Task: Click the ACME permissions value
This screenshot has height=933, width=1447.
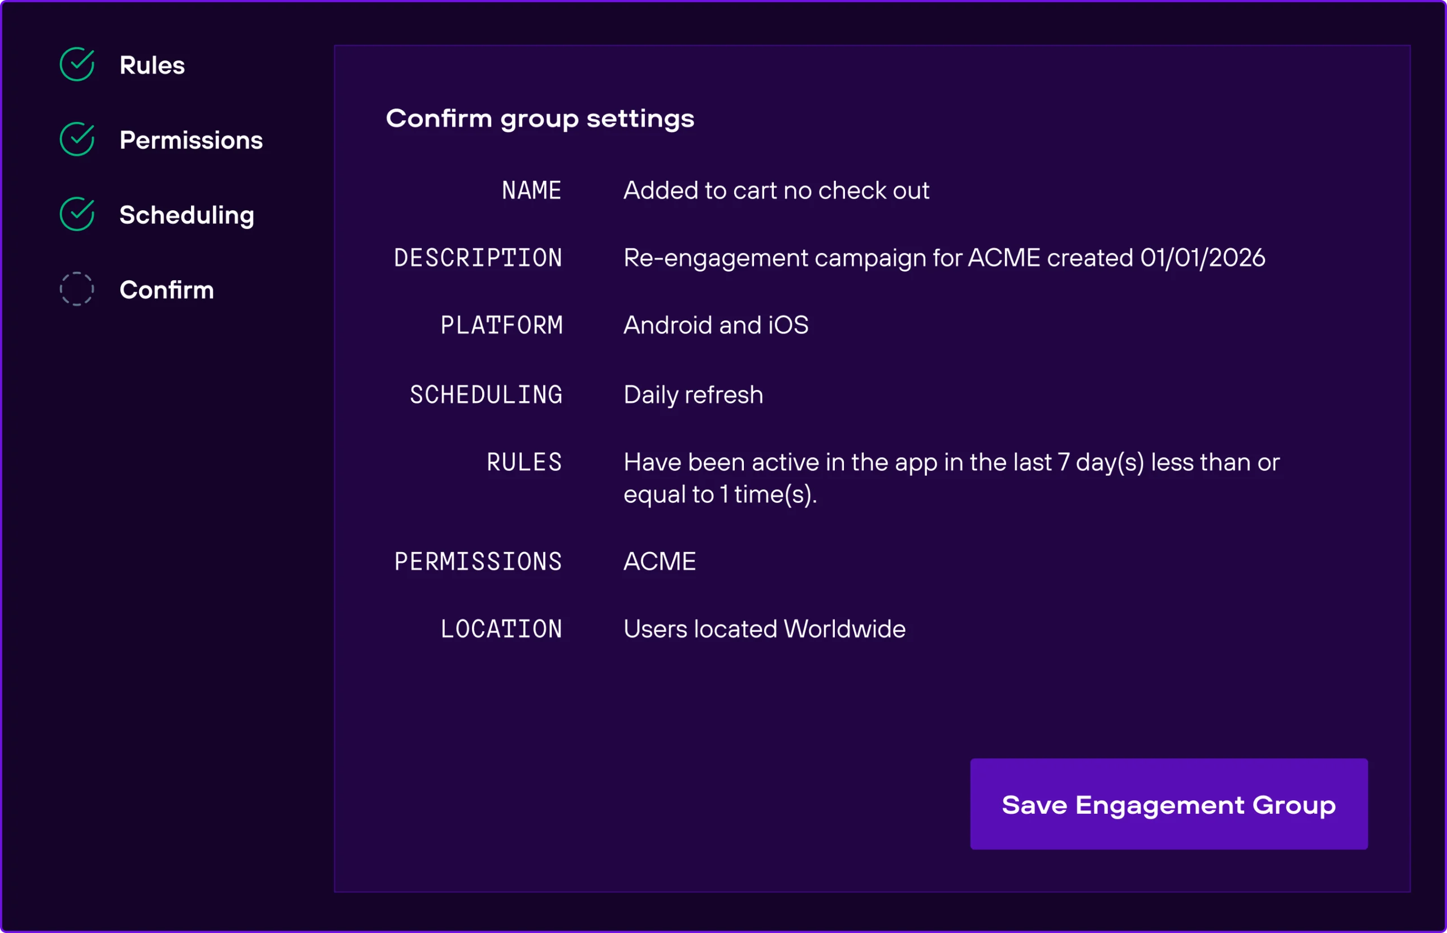Action: click(659, 562)
